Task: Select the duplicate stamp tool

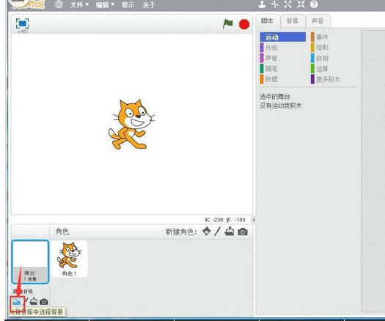Action: [262, 4]
